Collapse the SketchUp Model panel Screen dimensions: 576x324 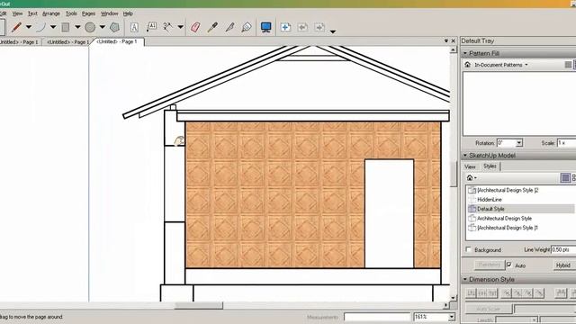click(x=465, y=156)
